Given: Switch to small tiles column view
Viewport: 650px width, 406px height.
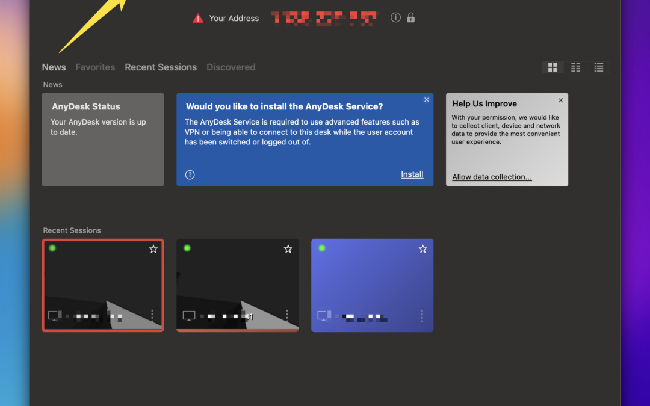Looking at the screenshot, I should pos(575,67).
